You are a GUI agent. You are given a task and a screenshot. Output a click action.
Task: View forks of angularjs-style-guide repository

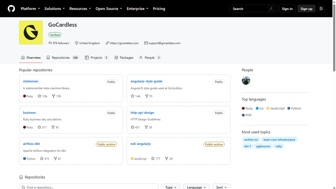click(149, 96)
